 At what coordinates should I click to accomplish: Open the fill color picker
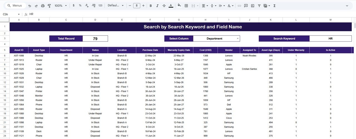[179, 6]
